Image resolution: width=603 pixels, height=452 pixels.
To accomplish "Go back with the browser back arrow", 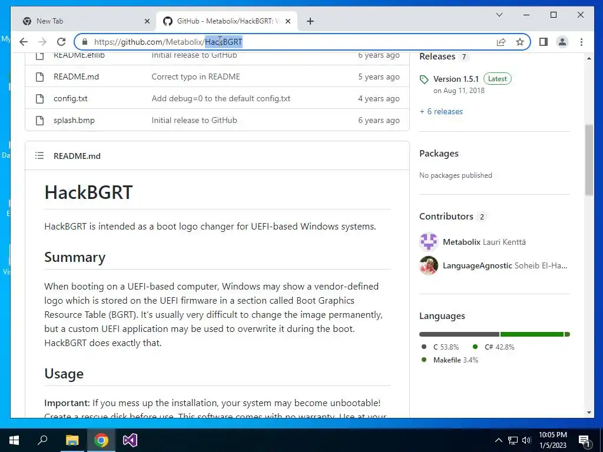I will [x=24, y=42].
